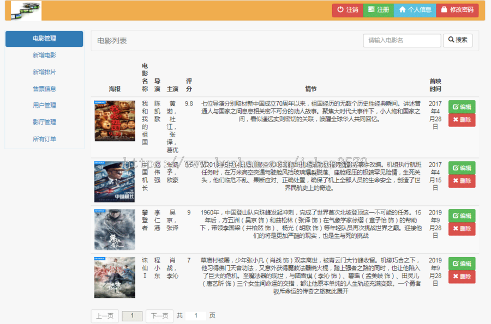Open 影厅管理 sidebar item

44,123
